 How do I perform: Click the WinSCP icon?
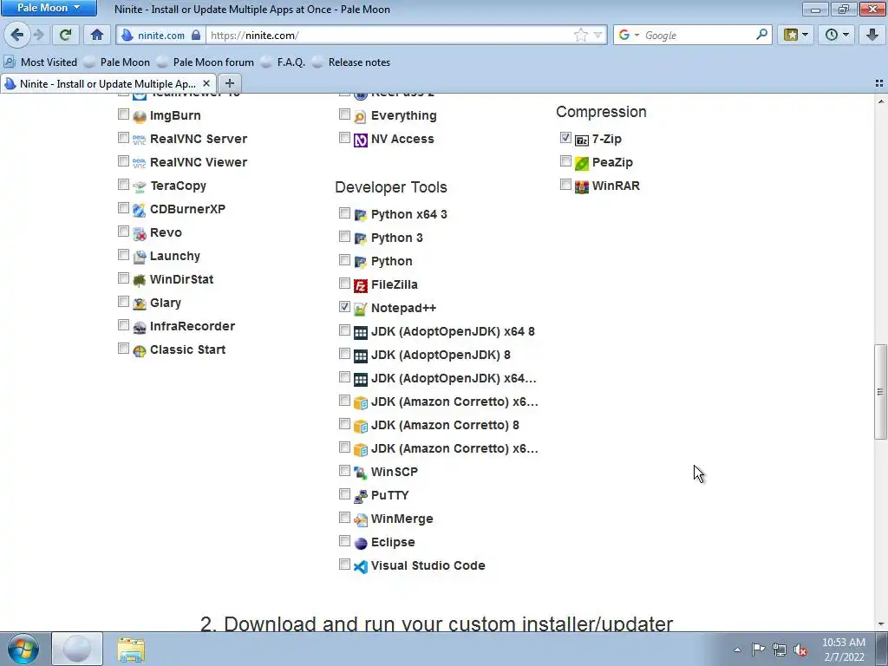[360, 473]
